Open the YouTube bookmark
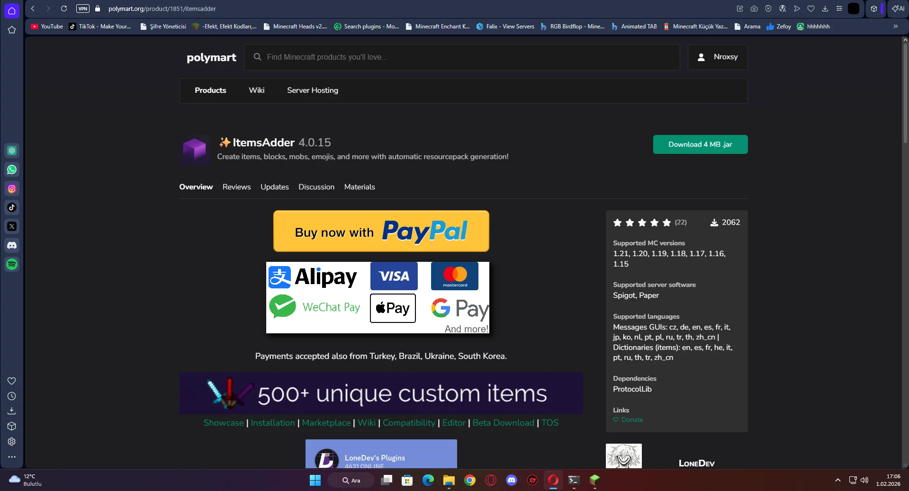Viewport: 909px width, 491px height. (x=47, y=27)
